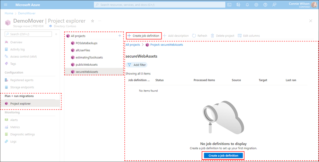Open Cloud Shell from top bar

click(229, 5)
